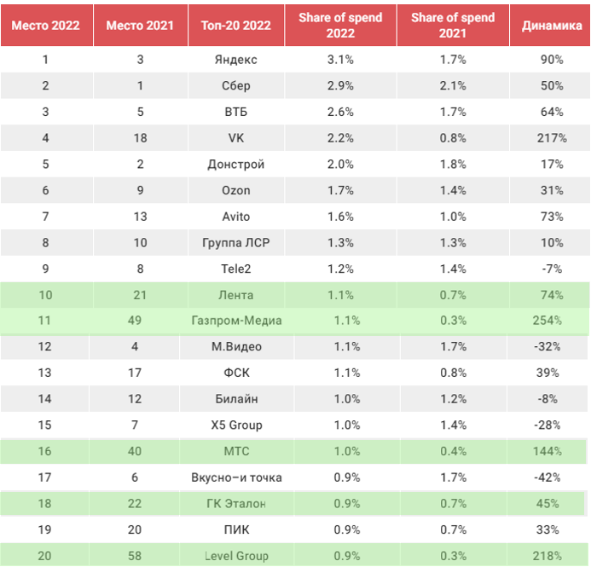The height and width of the screenshot is (567, 591).
Task: Select the 'VK' row name cell
Action: [236, 138]
